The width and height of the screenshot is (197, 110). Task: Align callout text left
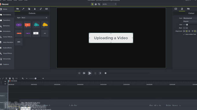tap(184, 31)
